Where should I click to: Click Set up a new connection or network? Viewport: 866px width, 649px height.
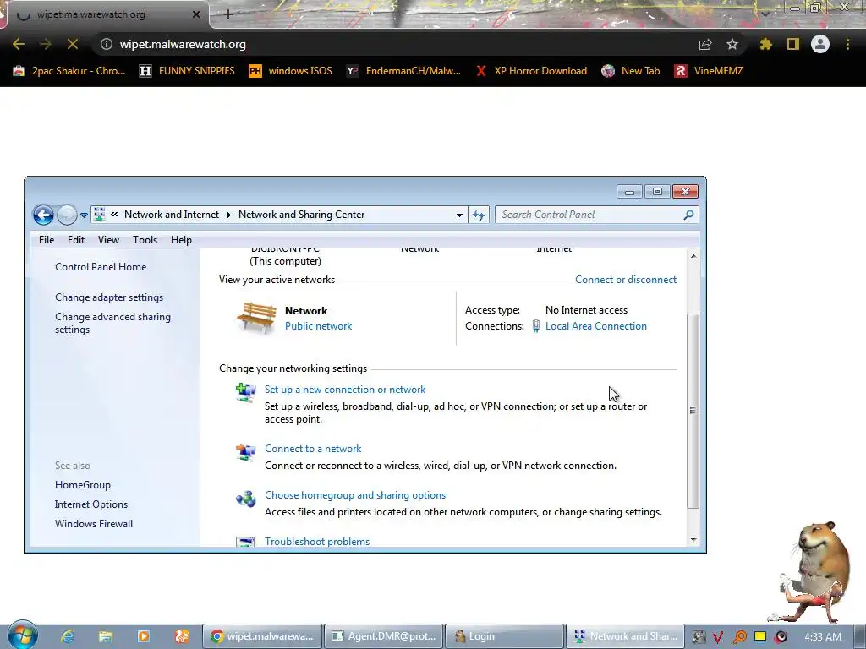[x=345, y=389]
